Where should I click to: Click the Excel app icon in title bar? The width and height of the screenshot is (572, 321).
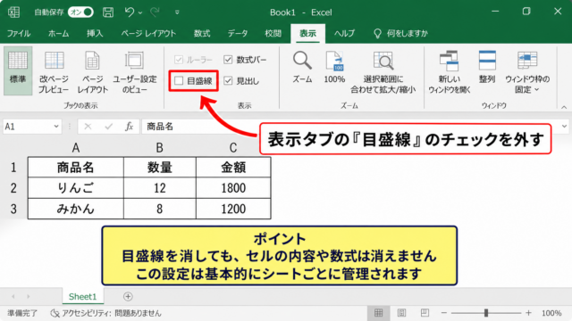[x=14, y=12]
